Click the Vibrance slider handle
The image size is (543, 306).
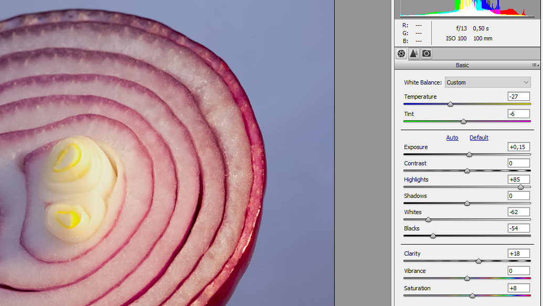[x=467, y=278]
